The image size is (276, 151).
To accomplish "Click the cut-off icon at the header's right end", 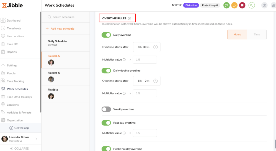I will pos(274,5).
